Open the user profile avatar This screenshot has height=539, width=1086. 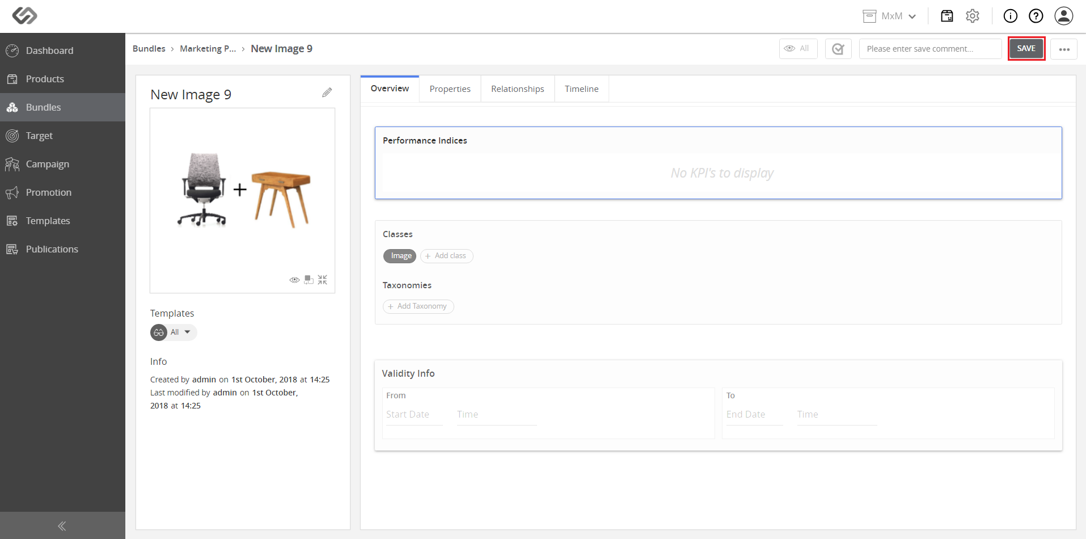tap(1064, 16)
